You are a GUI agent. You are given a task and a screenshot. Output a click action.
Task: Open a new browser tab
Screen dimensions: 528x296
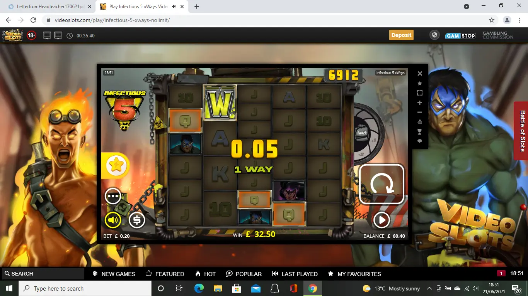[197, 7]
